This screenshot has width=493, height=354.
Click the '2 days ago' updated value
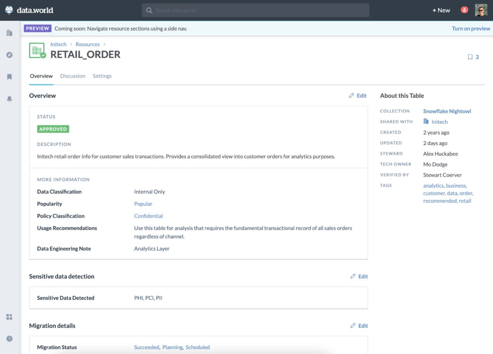[x=435, y=143]
